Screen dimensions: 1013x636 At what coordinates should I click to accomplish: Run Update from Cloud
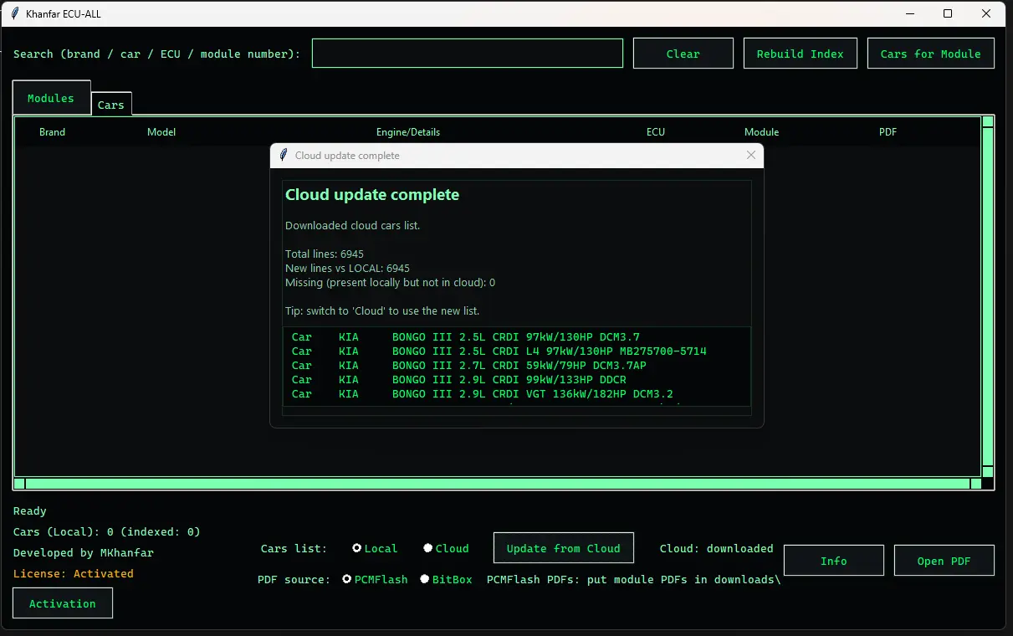[563, 548]
